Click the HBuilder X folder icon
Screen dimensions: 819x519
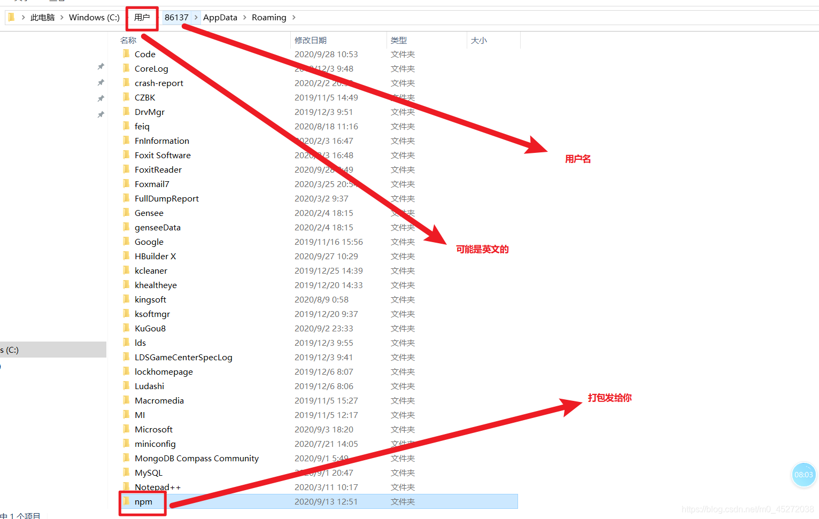(126, 255)
